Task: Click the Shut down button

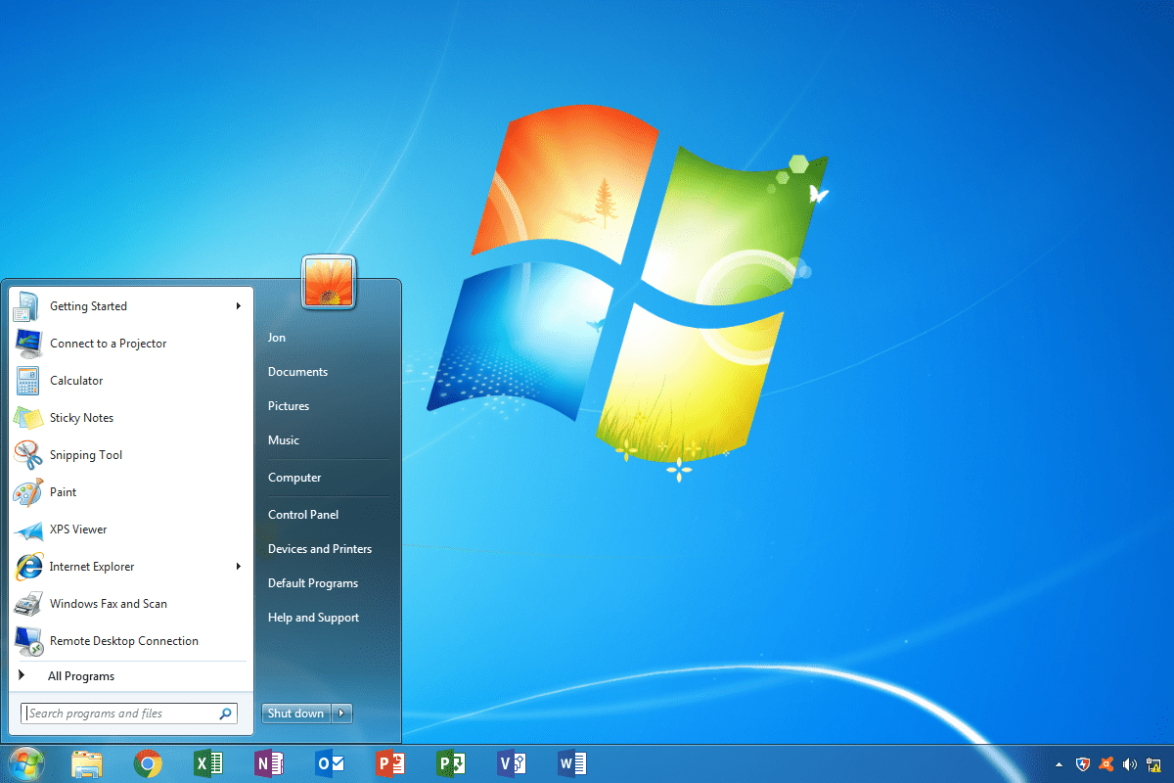Action: click(295, 713)
